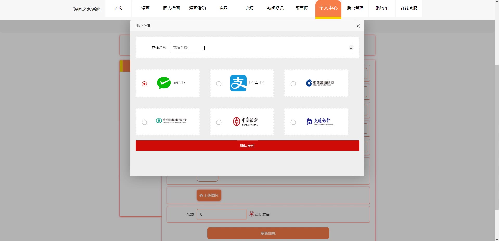This screenshot has height=241, width=499.
Task: Go to the 留言板 page
Action: tap(302, 8)
